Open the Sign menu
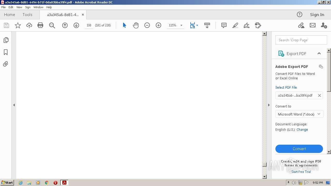 click(x=28, y=7)
